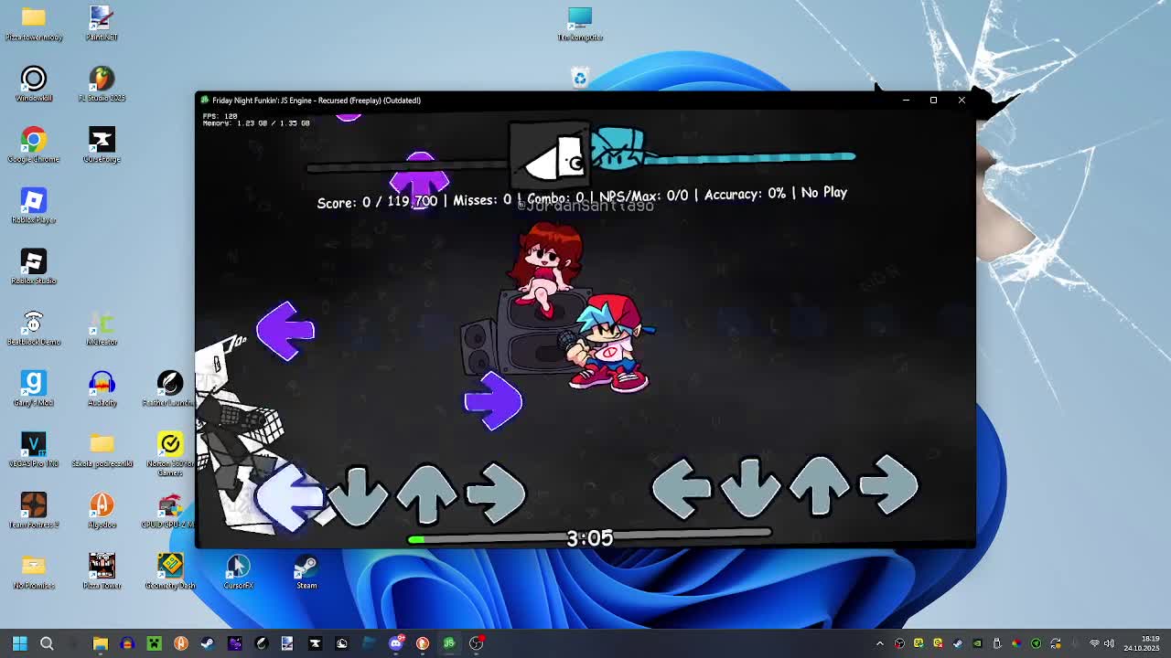Click the player's down arrow receptor
Image resolution: width=1171 pixels, height=658 pixels.
[750, 488]
